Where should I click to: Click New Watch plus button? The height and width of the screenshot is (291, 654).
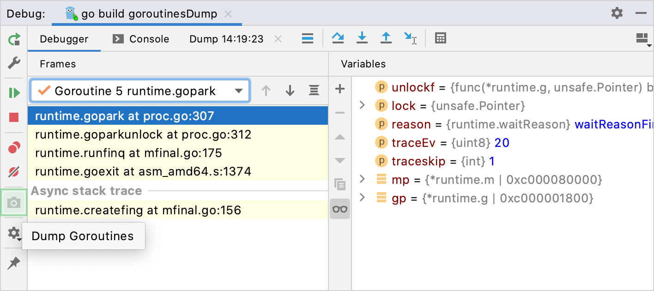tap(340, 89)
